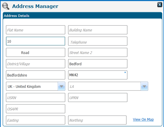
Task: Focus the UPRN input field
Action: tap(98, 98)
